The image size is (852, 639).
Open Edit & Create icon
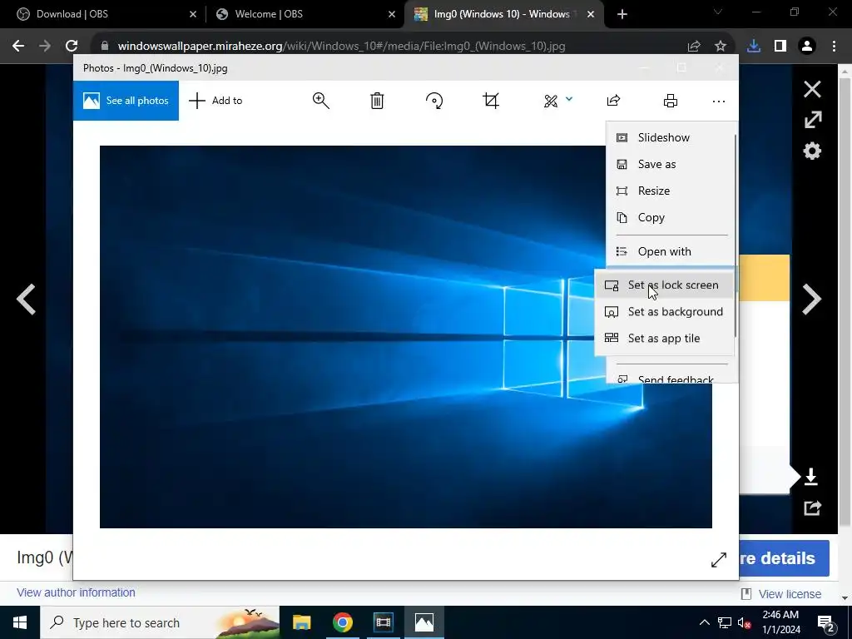point(551,101)
